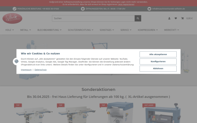Click the info@maschinenhandel-wilhelm.de email address
The height and width of the screenshot is (123, 197).
pos(168,9)
